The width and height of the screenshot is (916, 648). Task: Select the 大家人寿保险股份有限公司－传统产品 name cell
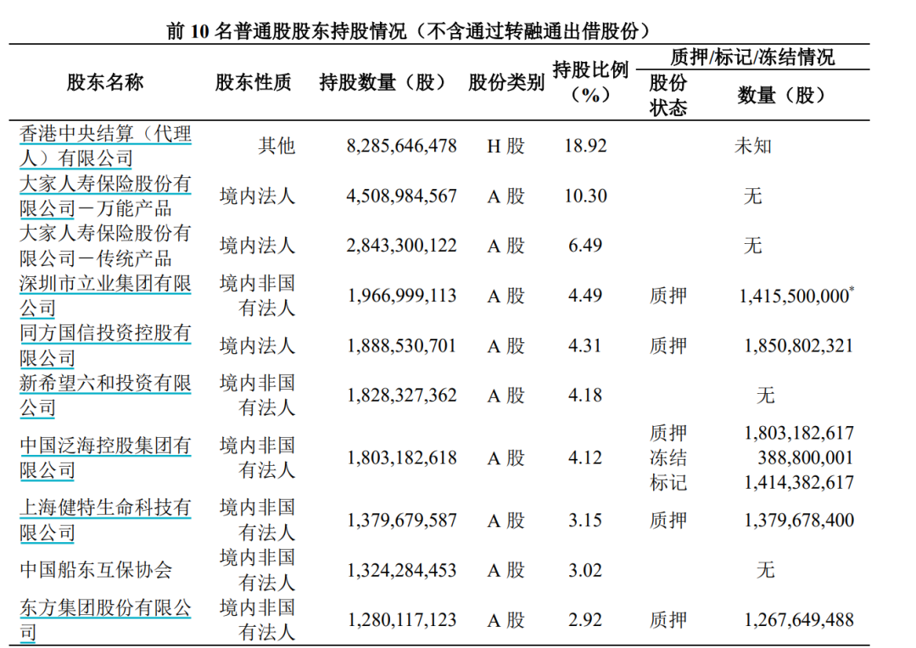click(x=105, y=246)
